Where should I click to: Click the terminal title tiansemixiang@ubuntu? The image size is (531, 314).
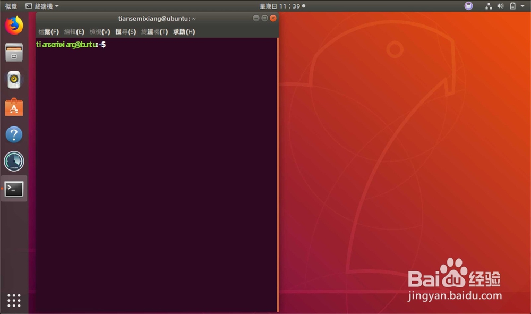[157, 18]
